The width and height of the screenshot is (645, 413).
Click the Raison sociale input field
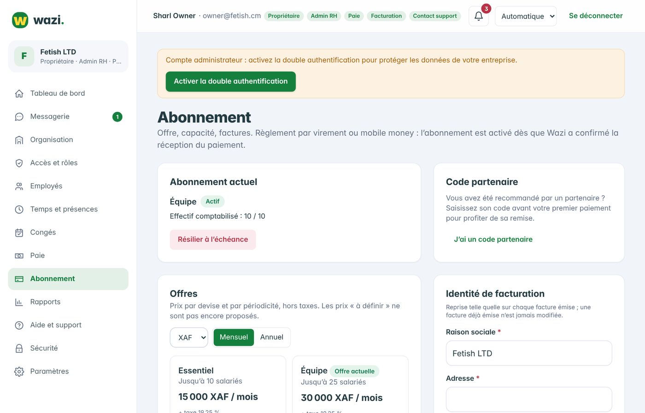pos(529,353)
